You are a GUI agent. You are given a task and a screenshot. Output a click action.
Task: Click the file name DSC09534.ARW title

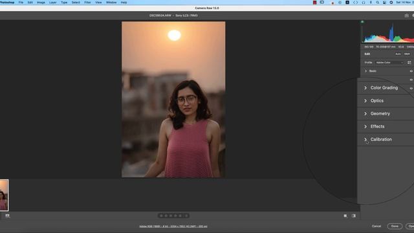160,16
